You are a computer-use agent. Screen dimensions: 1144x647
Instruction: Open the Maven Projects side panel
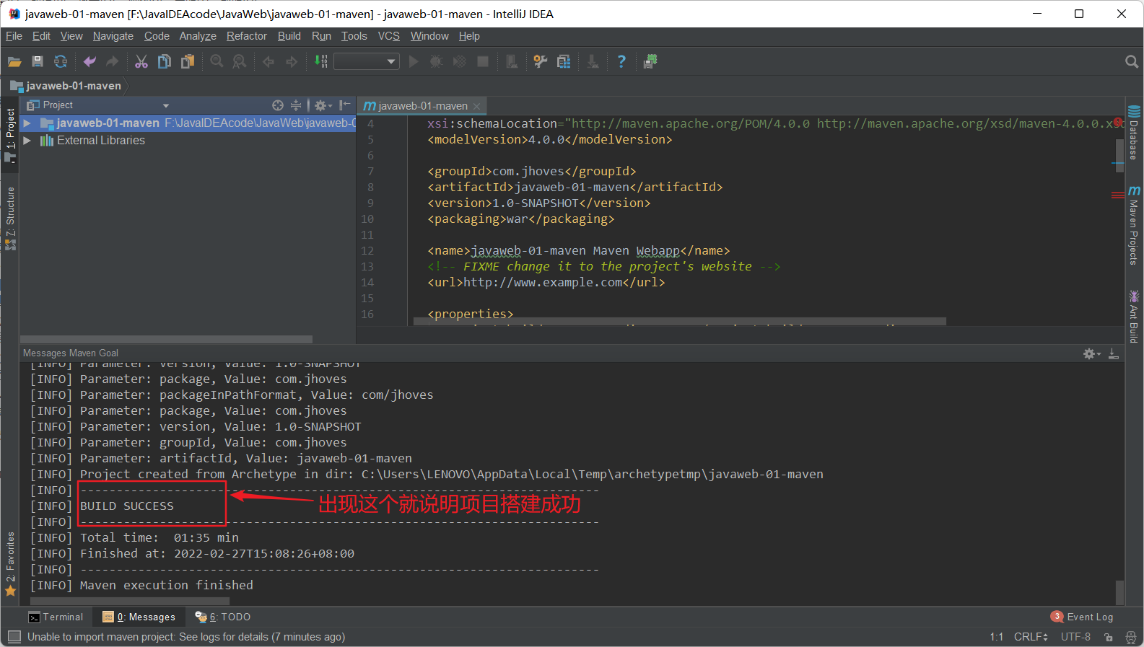tap(1134, 225)
